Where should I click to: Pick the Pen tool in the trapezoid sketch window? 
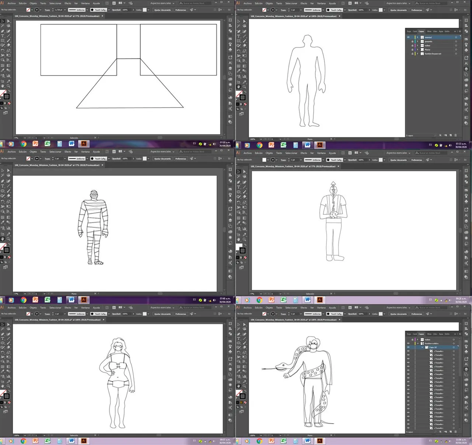[x=3, y=31]
